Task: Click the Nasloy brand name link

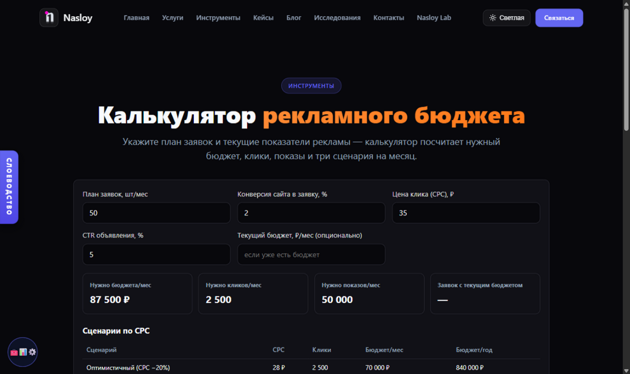Action: tap(78, 18)
